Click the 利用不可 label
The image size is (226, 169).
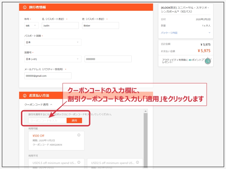click(33, 156)
